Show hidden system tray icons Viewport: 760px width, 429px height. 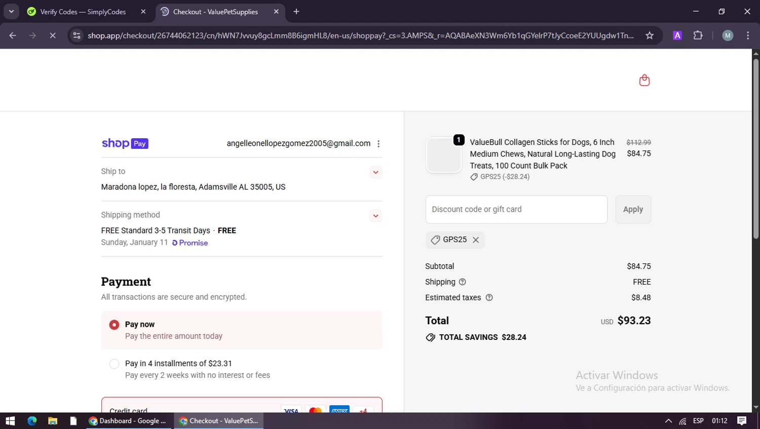click(668, 421)
